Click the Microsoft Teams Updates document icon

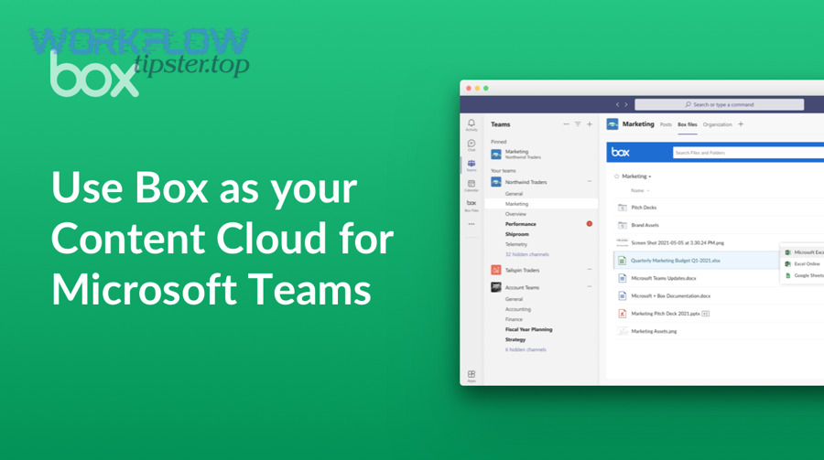[x=623, y=278]
